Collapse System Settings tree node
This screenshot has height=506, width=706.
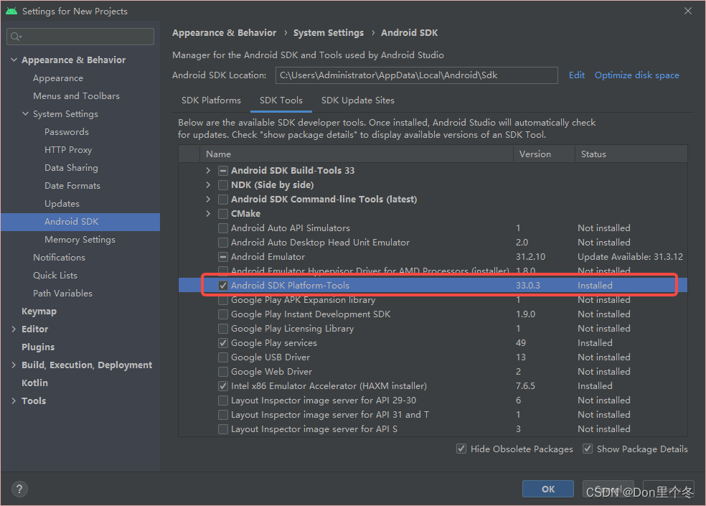tap(25, 114)
